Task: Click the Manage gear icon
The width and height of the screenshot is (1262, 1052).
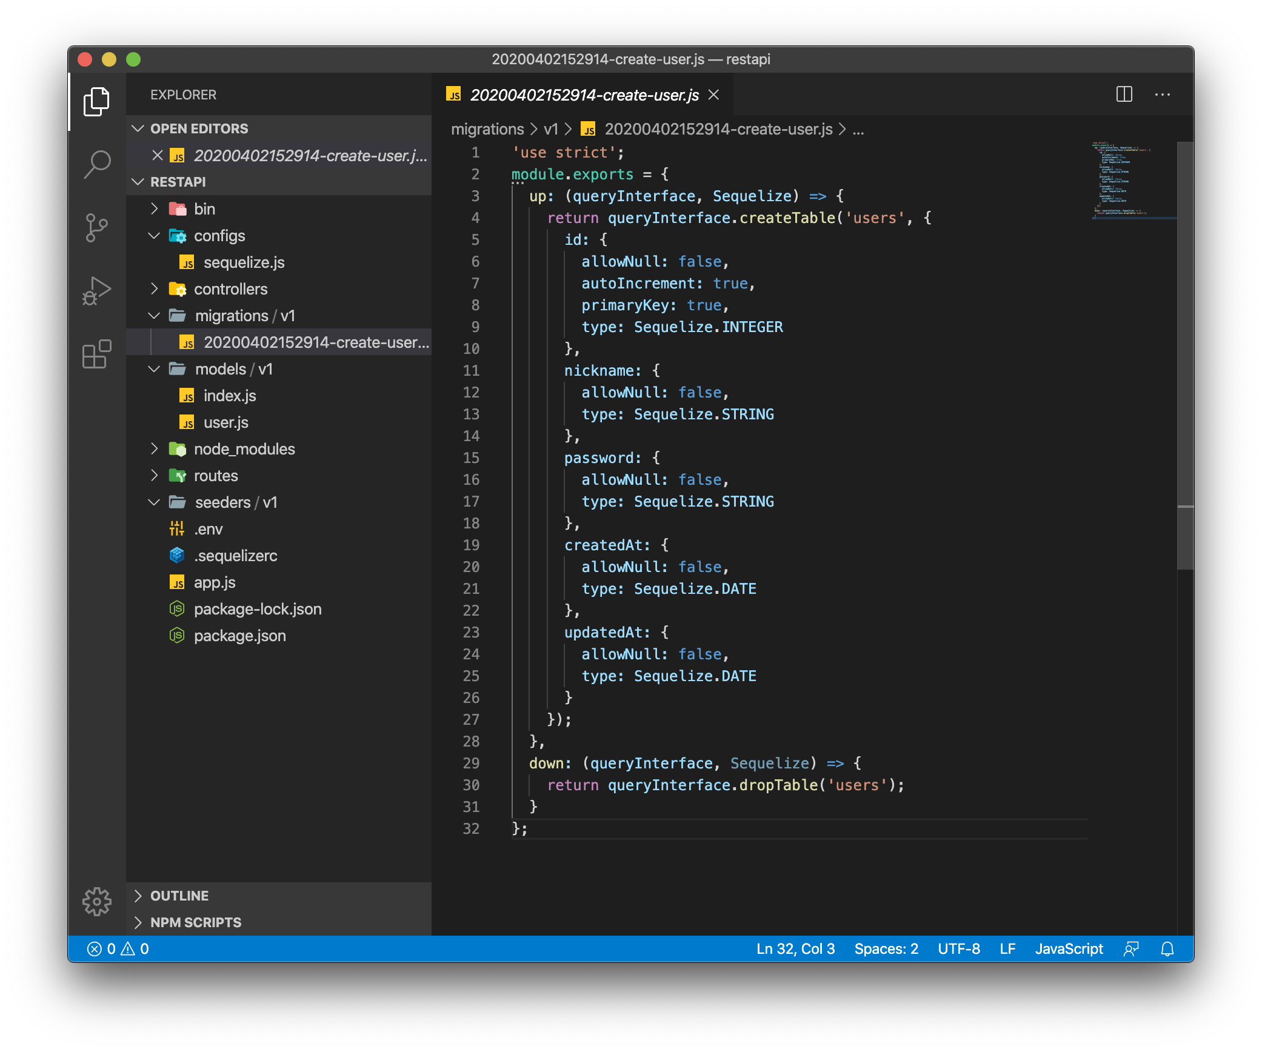Action: point(97,902)
